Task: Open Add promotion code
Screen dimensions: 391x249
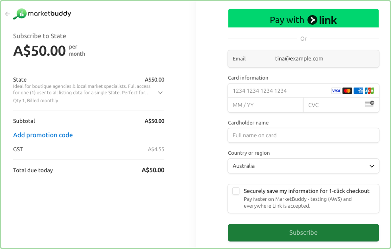Action: (x=43, y=135)
